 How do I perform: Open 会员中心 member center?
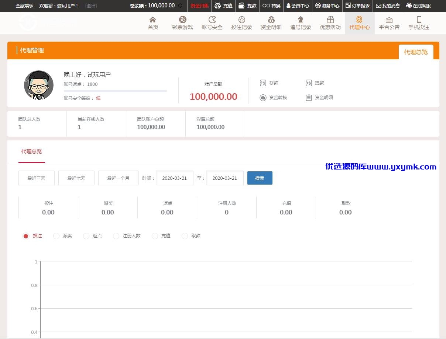pyautogui.click(x=298, y=6)
